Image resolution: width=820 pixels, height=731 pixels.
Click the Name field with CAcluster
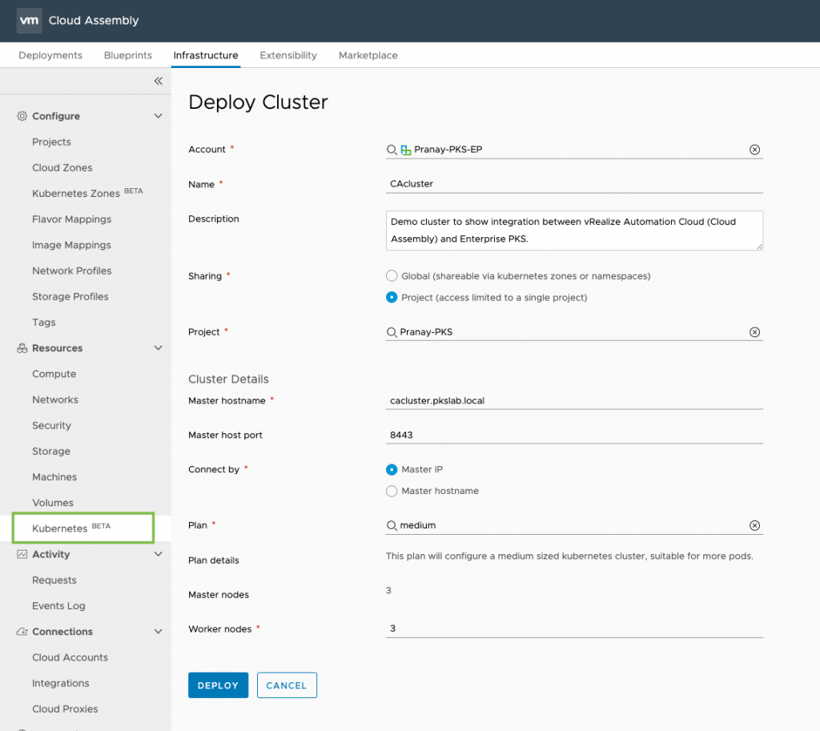point(574,184)
